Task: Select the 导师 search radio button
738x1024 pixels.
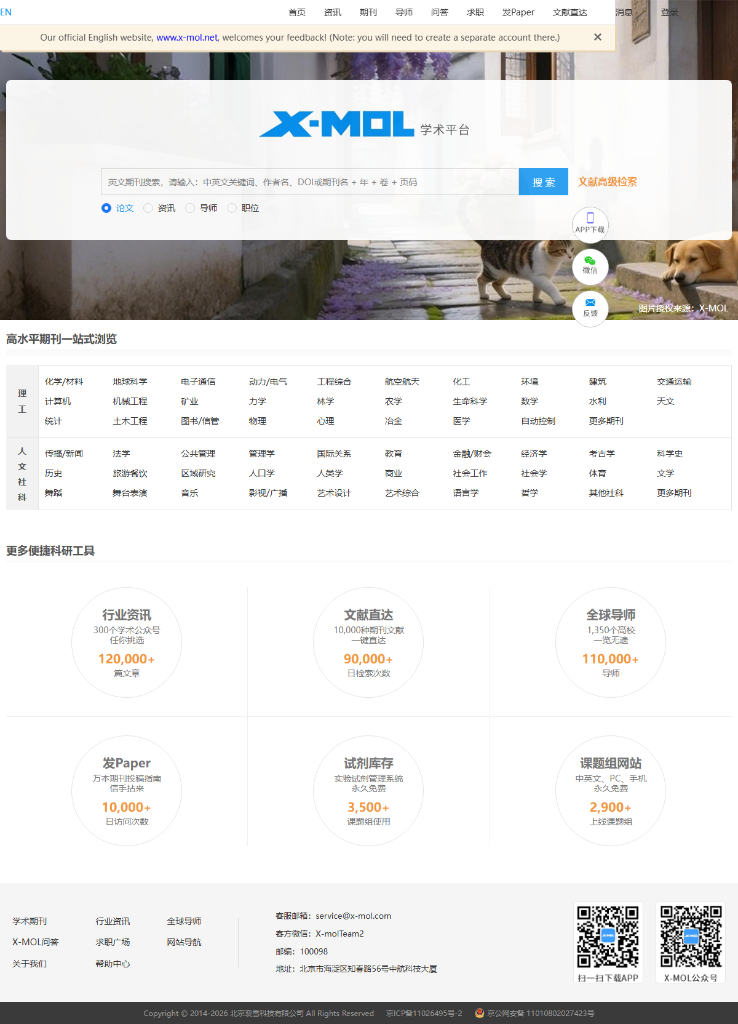Action: click(x=190, y=208)
